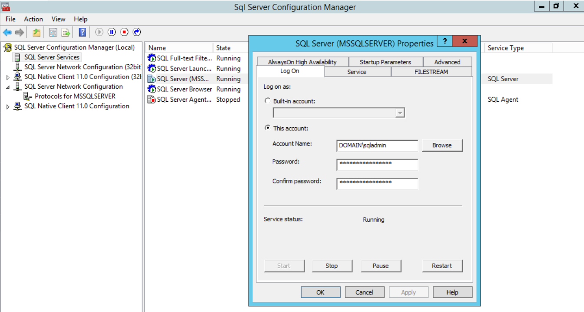584x312 pixels.
Task: Select the Built-in account radio button
Action: (268, 101)
